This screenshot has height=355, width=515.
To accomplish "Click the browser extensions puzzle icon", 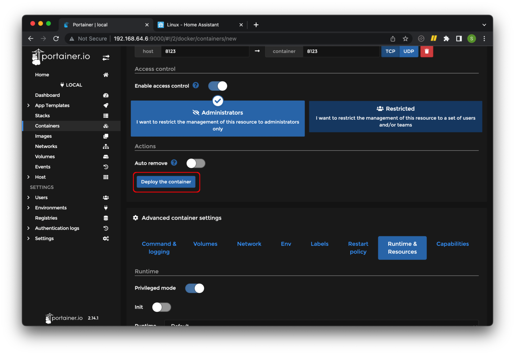I will 446,39.
